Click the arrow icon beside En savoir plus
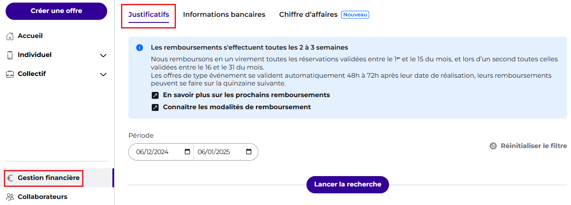This screenshot has width=571, height=205. point(155,95)
